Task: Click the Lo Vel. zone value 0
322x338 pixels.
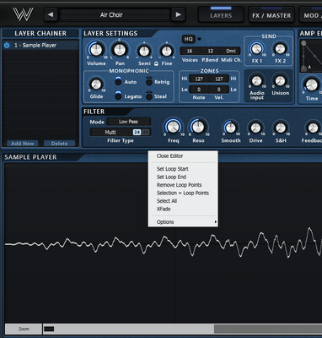Action: pyautogui.click(x=219, y=90)
